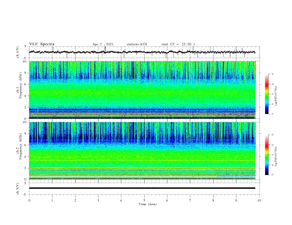Click the 'VLF Spectra' title text

[x=42, y=44]
